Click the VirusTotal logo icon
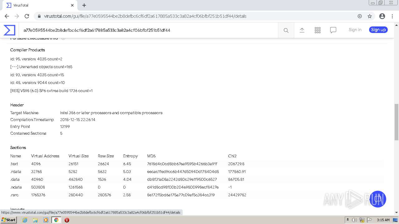 pos(9,30)
